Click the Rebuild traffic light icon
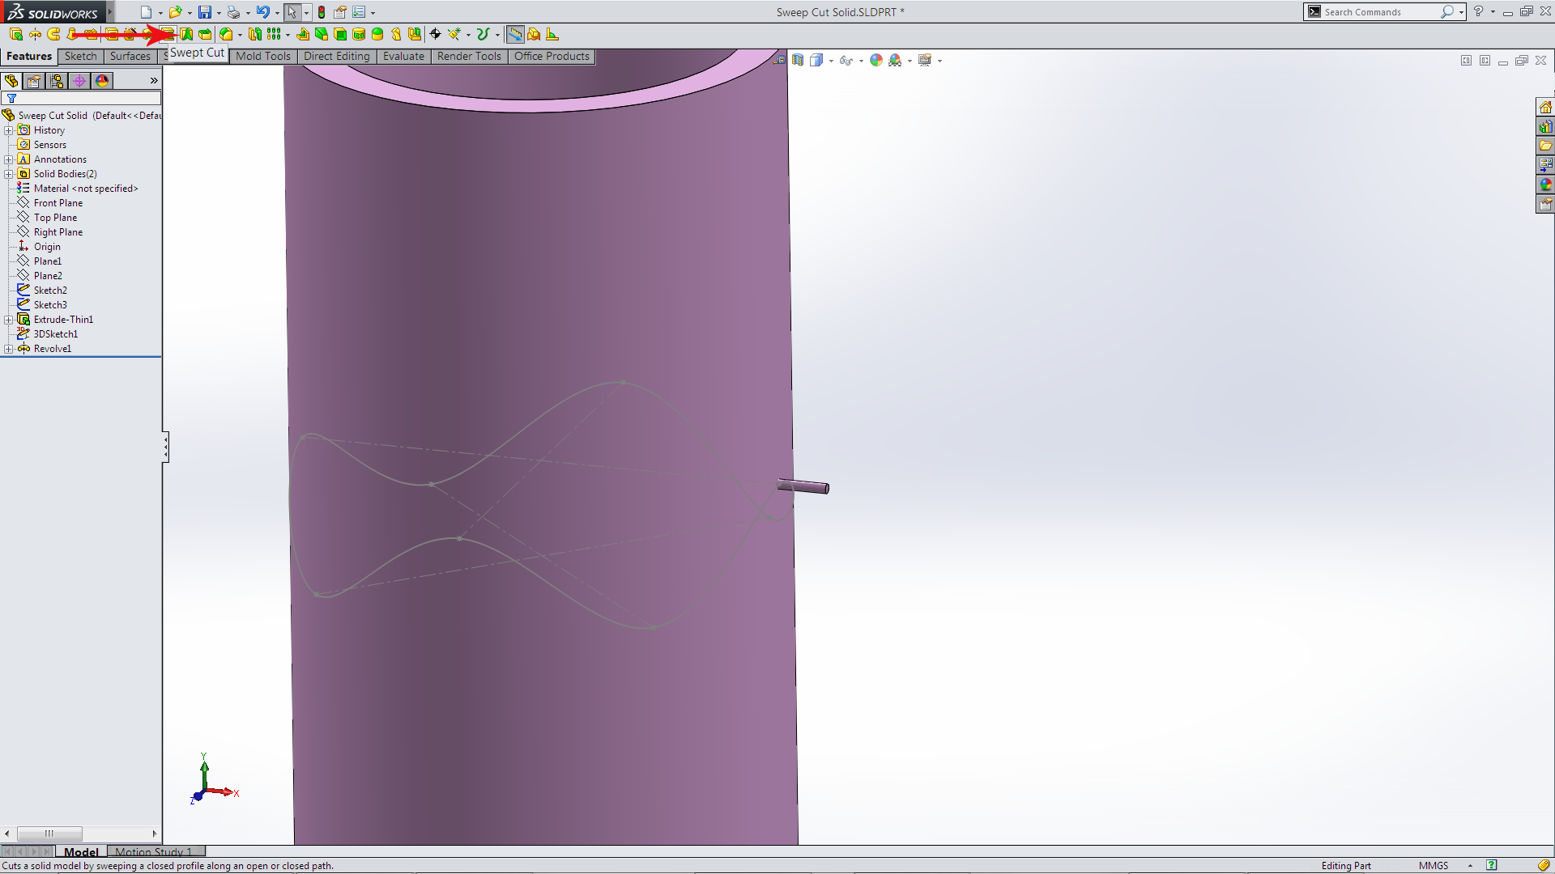1555x874 pixels. coord(322,12)
